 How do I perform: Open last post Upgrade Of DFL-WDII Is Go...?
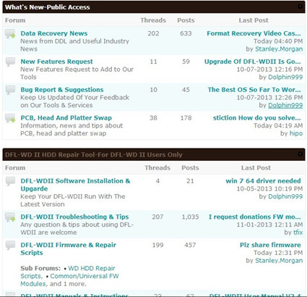click(x=253, y=62)
